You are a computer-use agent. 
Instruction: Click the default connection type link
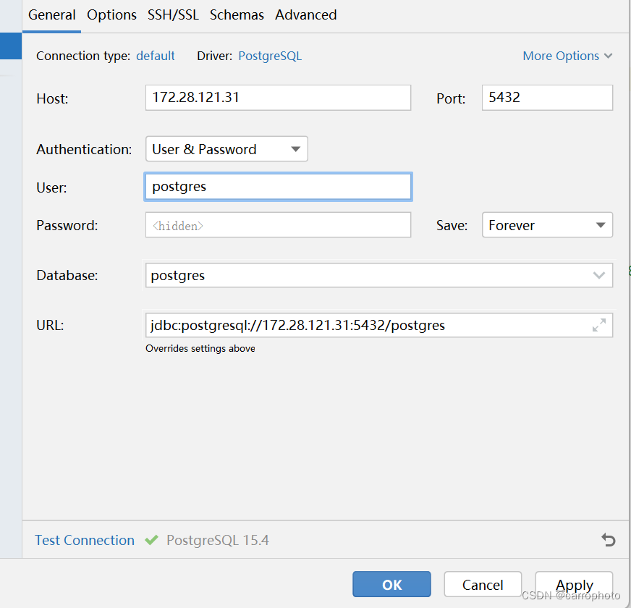pyautogui.click(x=155, y=55)
